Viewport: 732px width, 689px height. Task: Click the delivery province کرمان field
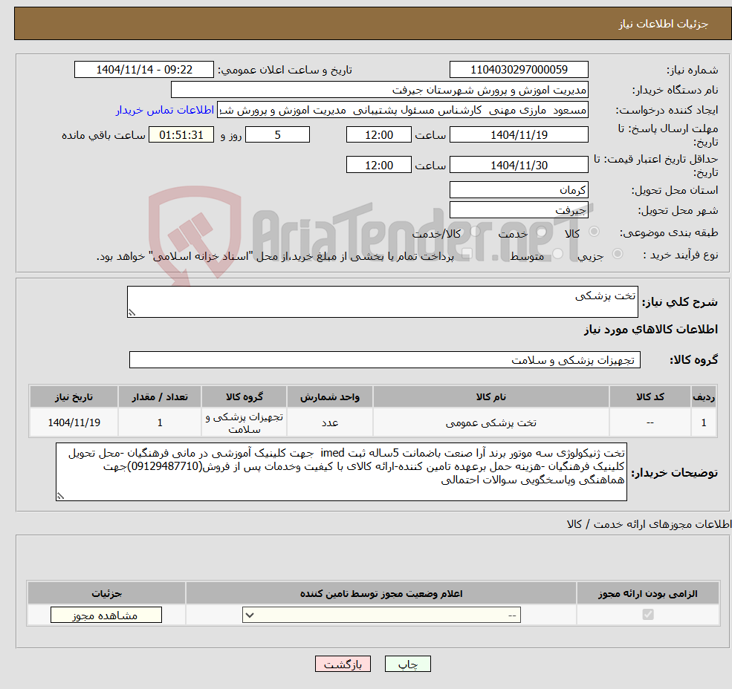(519, 190)
